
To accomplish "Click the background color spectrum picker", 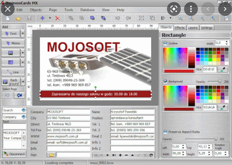I will point(175,96).
